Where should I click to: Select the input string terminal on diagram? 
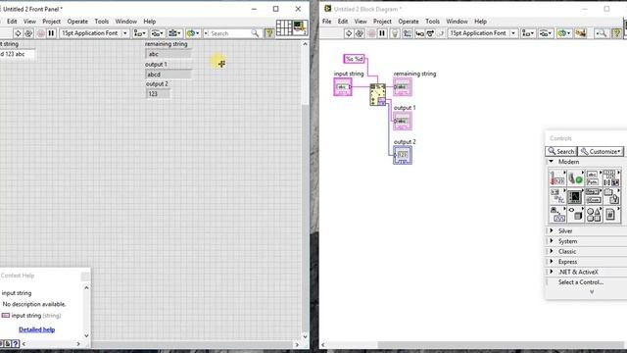coord(343,87)
